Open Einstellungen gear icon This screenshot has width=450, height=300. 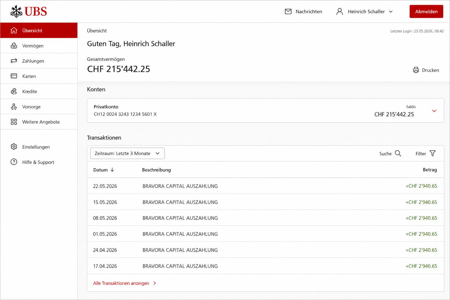14,147
